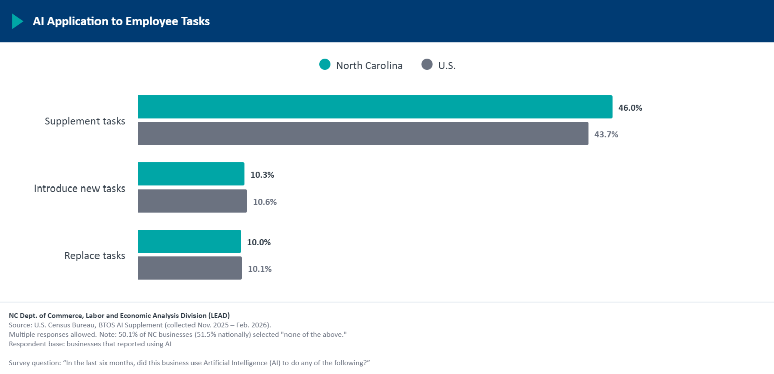Click the gray Supplement tasks bar

coord(363,133)
